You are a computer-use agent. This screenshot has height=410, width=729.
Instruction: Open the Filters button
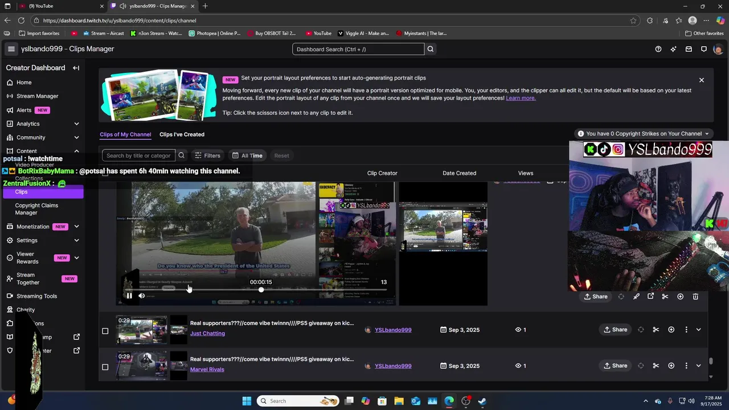[x=207, y=155]
